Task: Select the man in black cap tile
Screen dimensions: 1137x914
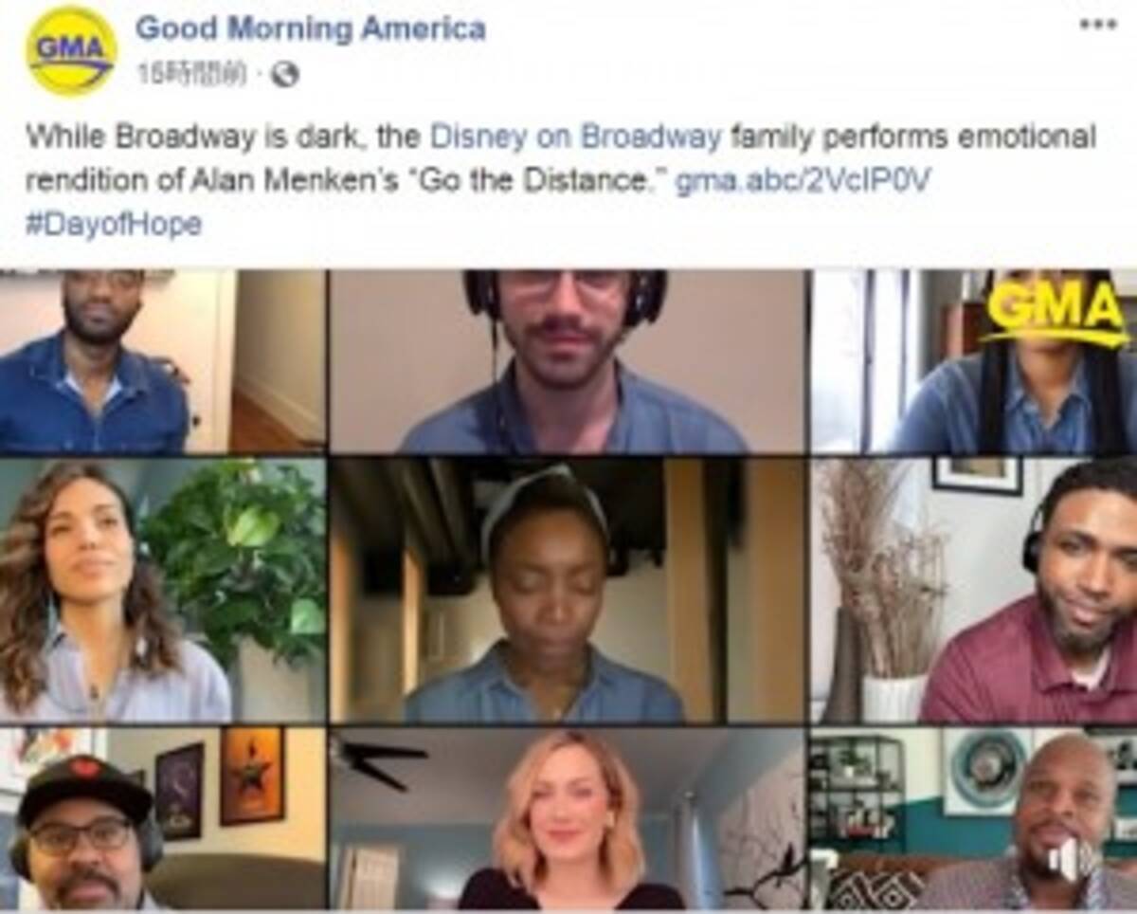Action: click(162, 818)
